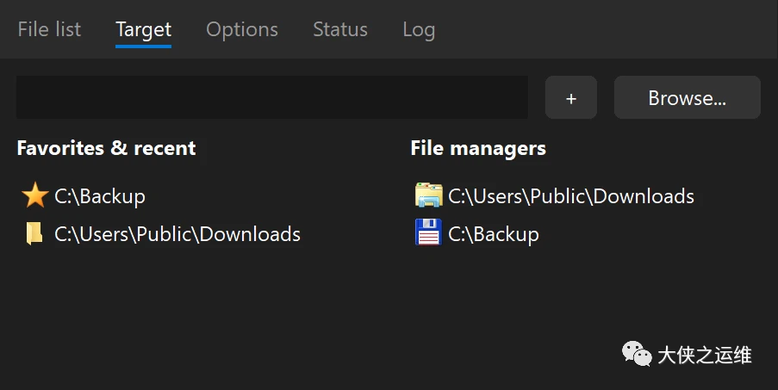Screen dimensions: 778x390
Task: Click the WeChat logo icon
Action: pos(638,353)
